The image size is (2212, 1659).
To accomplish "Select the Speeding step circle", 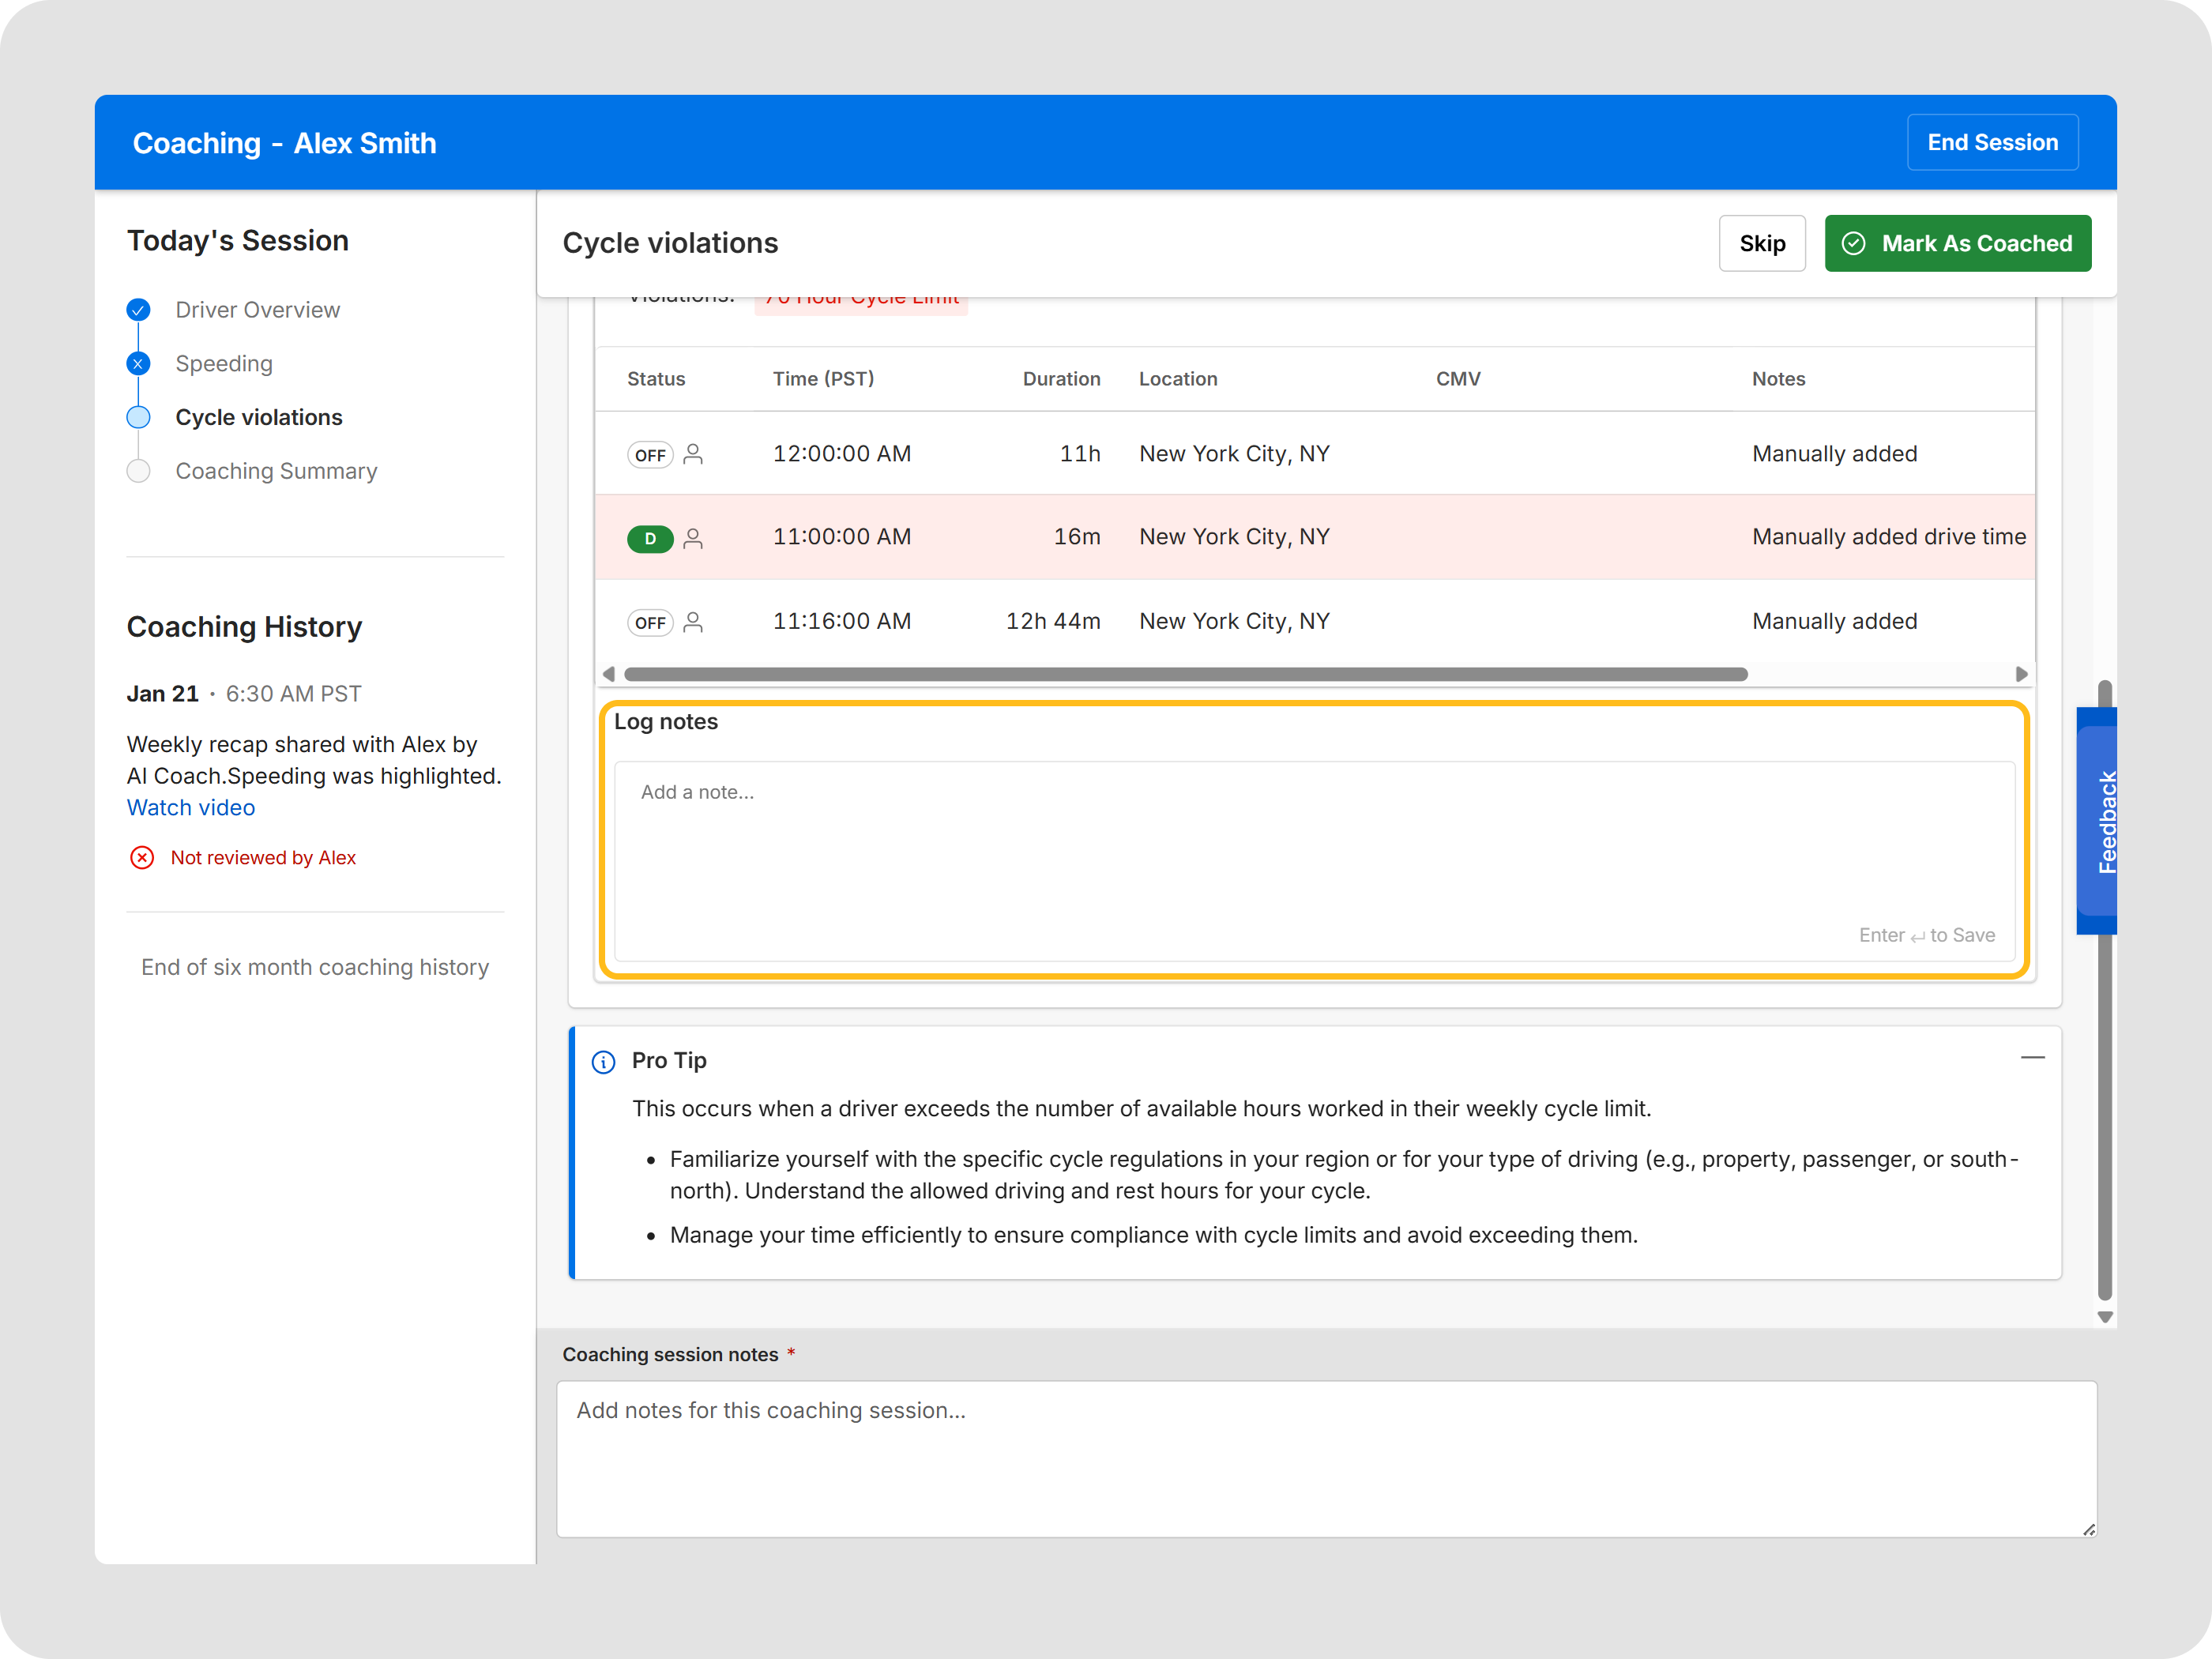I will pos(139,364).
